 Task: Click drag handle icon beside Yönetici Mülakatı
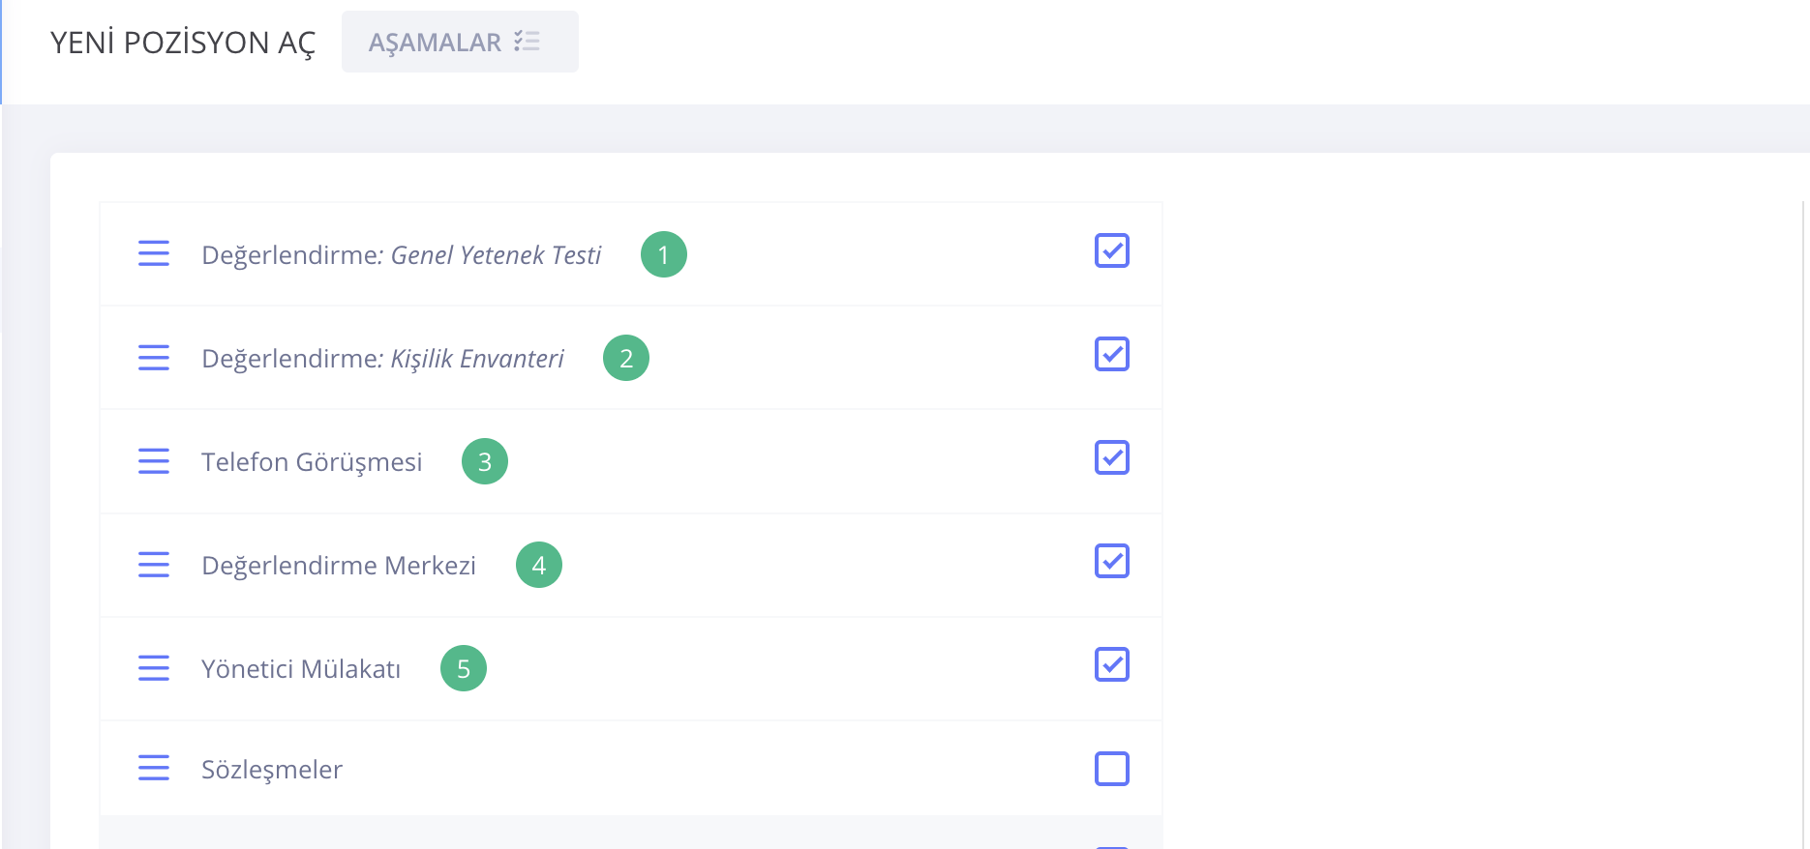[x=154, y=668]
